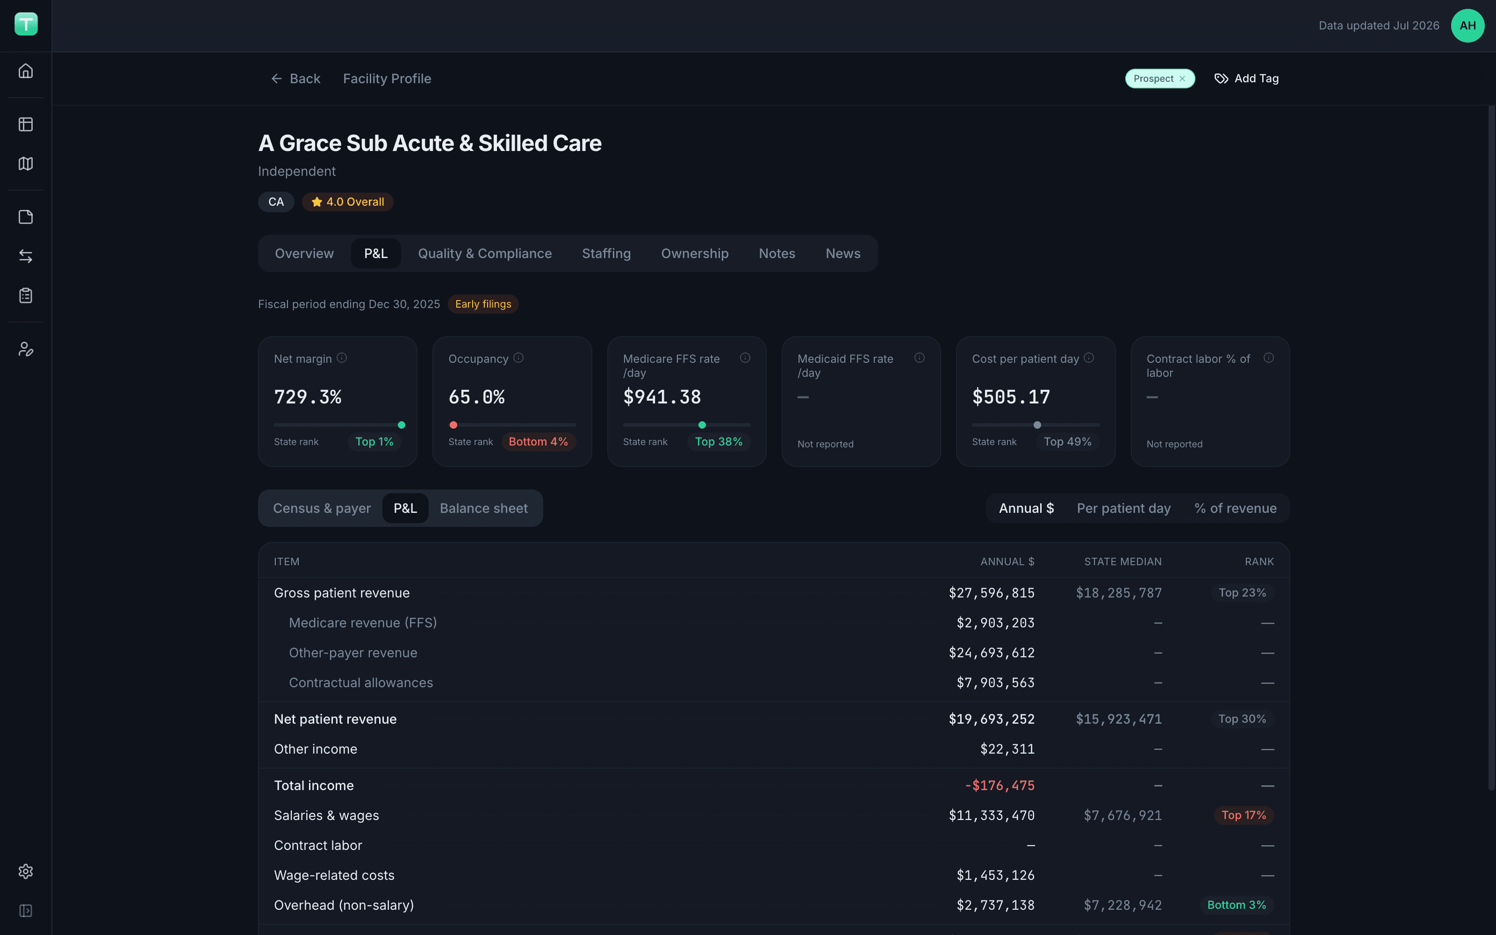Screen dimensions: 1496x935
Task: Click the Other-payer revenue row
Action: pos(774,653)
